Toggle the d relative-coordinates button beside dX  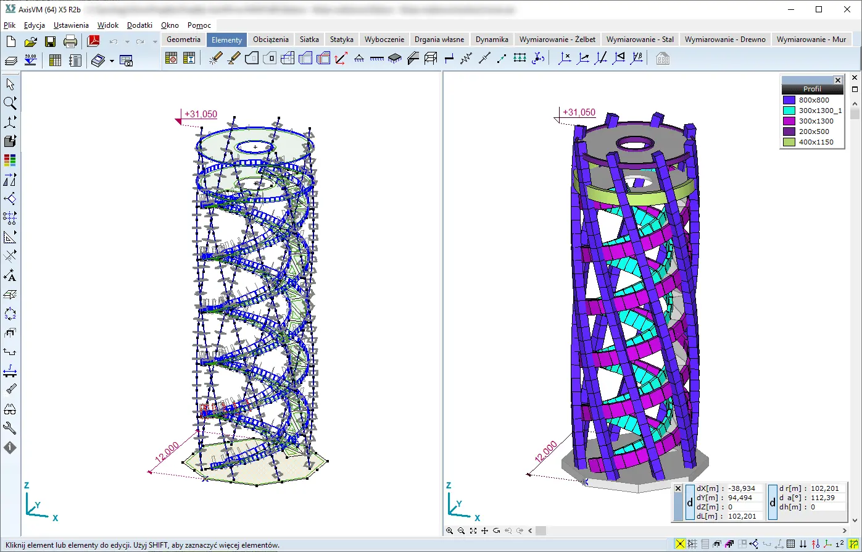690,502
